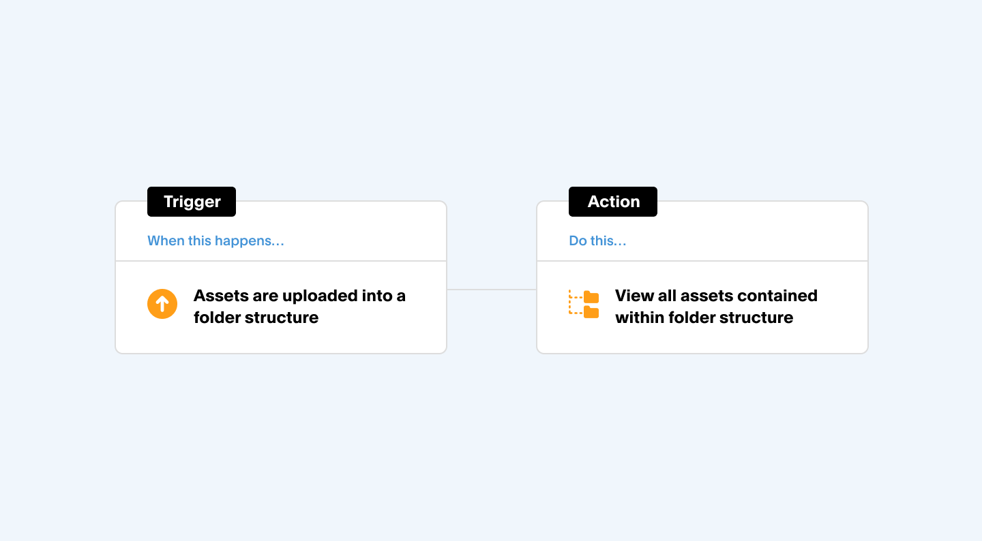Click the orange upload arrow icon

[162, 304]
